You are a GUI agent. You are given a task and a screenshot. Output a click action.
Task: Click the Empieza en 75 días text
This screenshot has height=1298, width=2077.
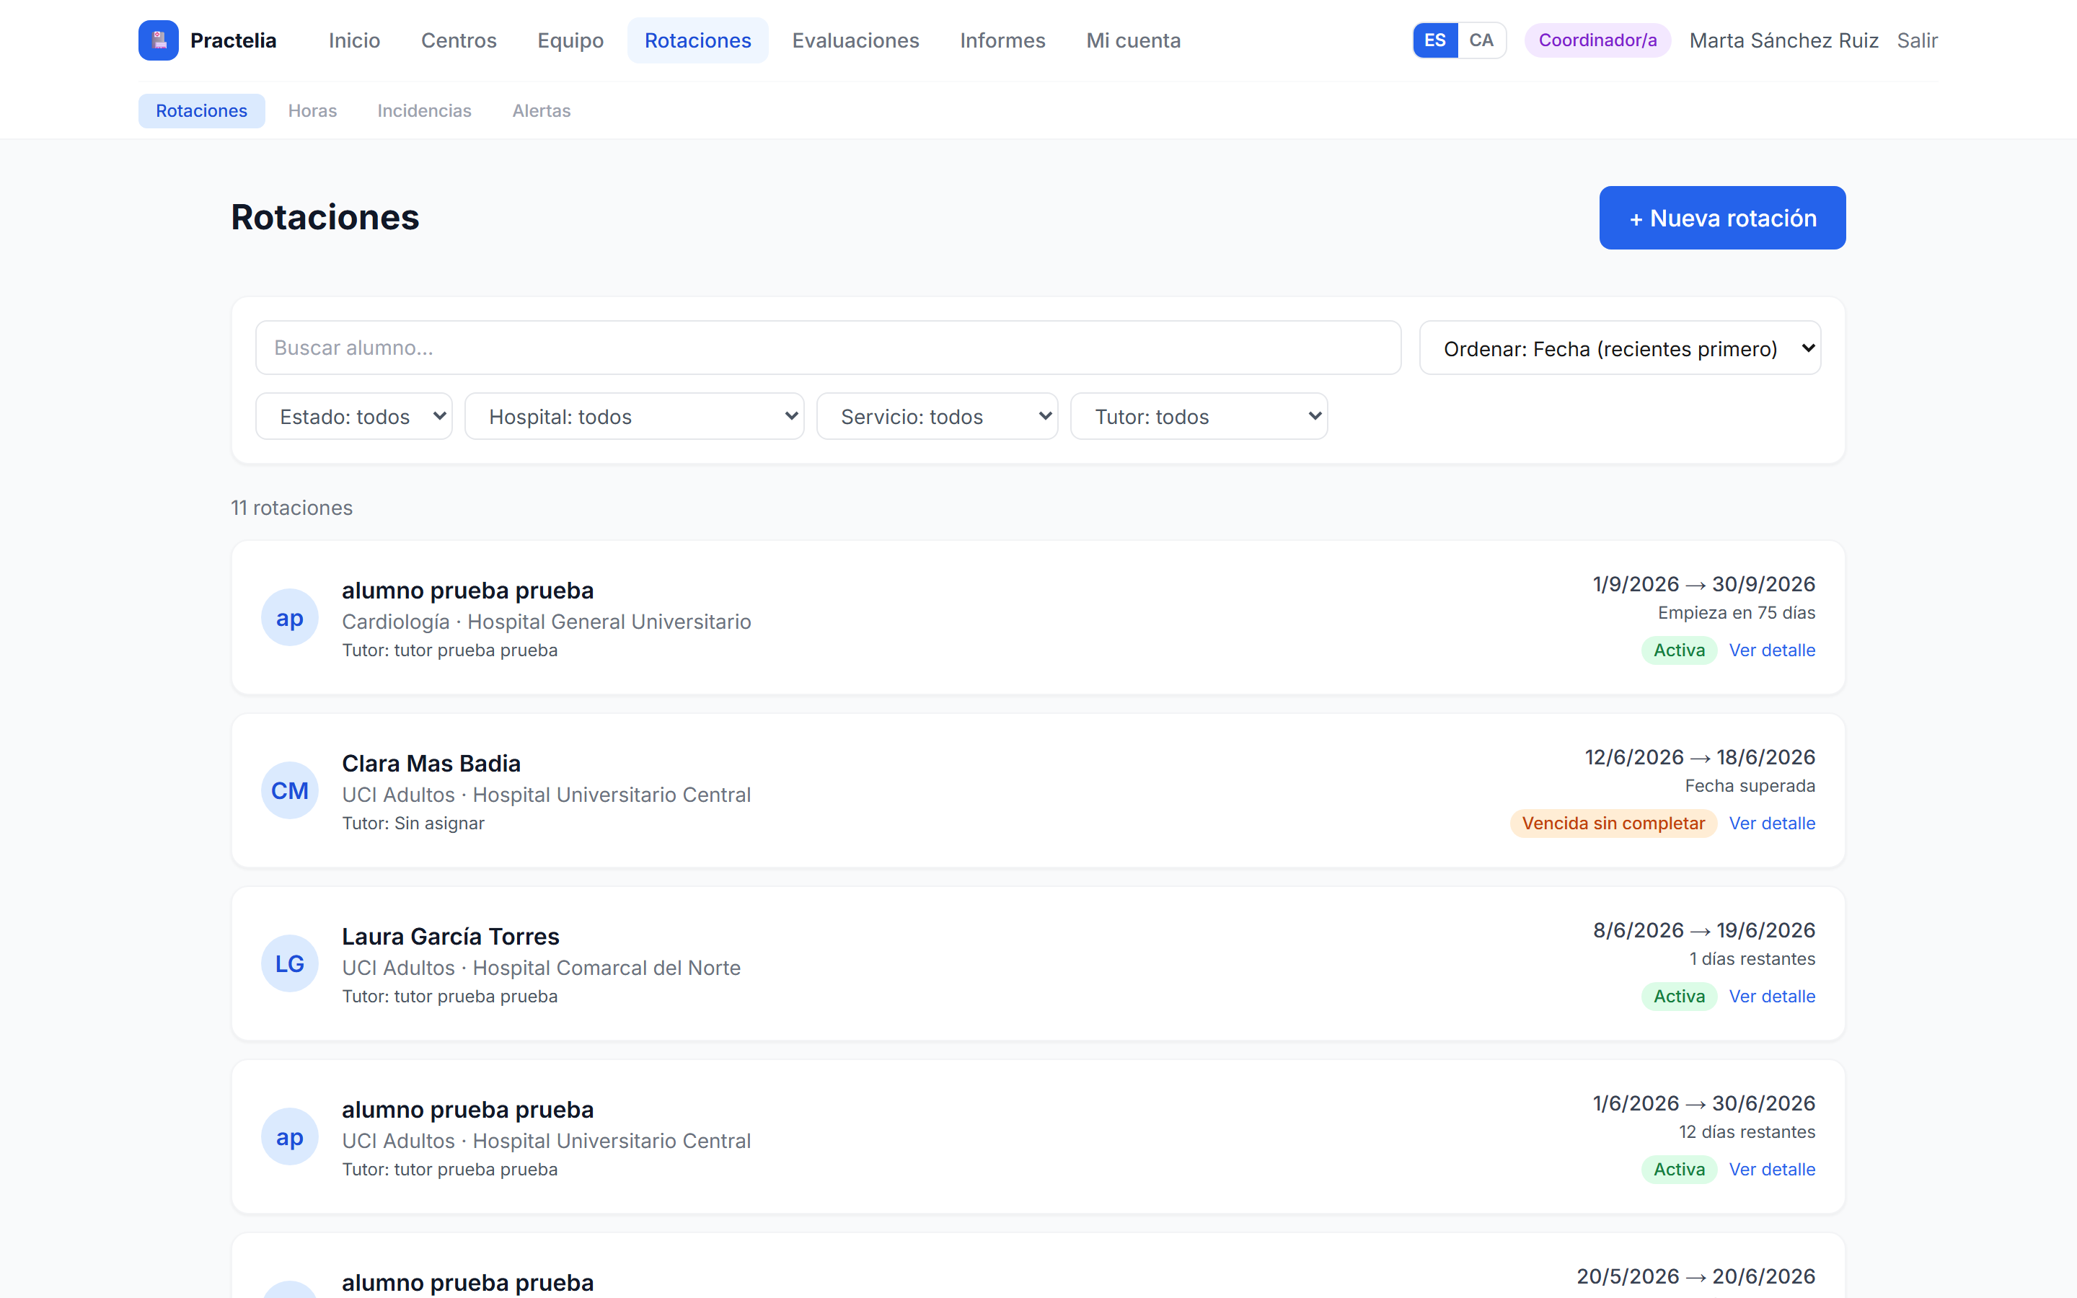(1737, 613)
